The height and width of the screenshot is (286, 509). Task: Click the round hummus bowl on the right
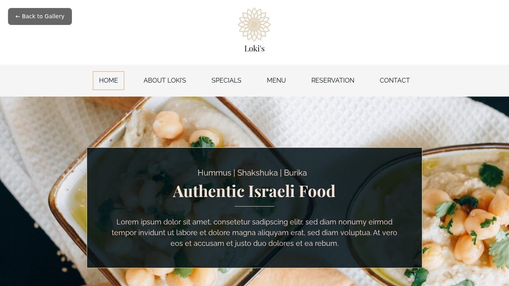(x=465, y=214)
